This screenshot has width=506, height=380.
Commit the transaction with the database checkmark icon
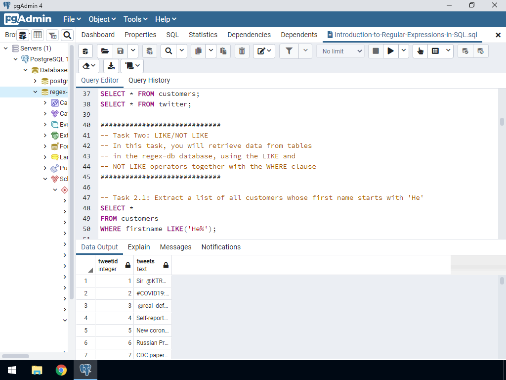click(x=464, y=51)
